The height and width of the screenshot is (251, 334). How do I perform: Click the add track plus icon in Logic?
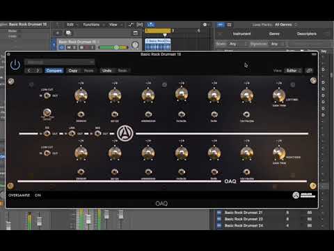tap(58, 33)
